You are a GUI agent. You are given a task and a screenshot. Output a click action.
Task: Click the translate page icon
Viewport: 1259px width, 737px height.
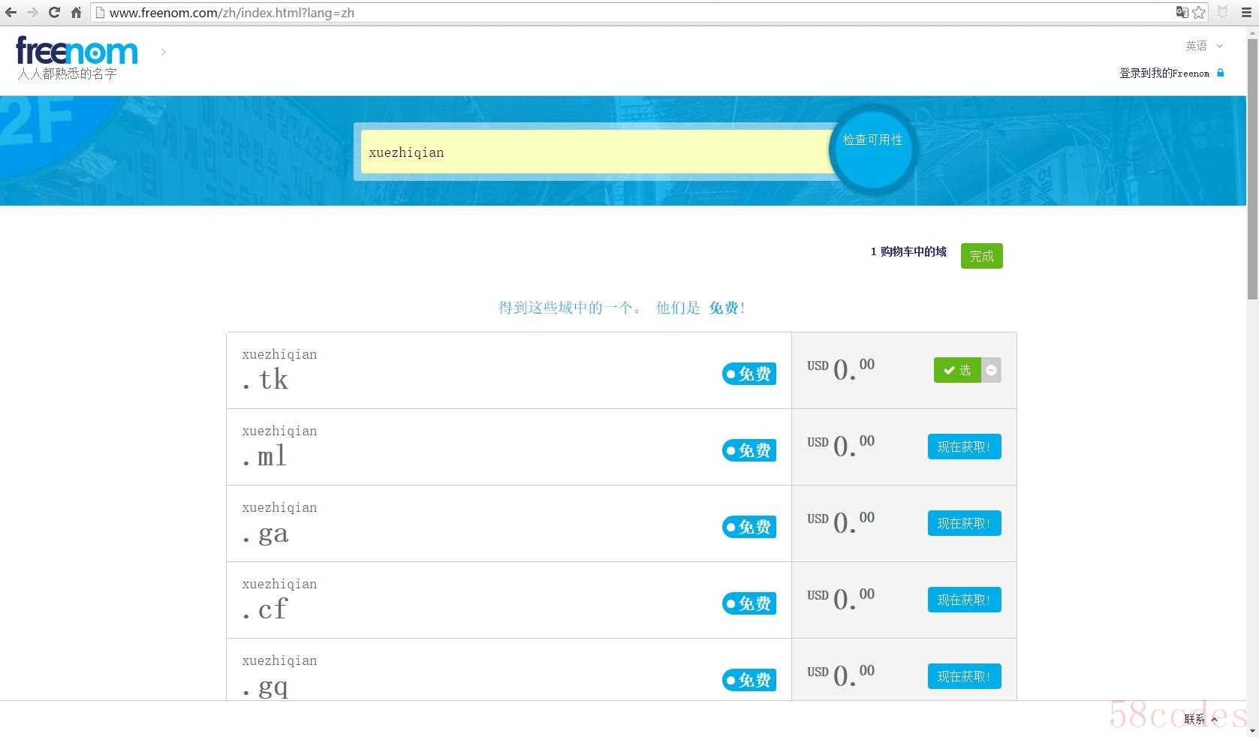click(1182, 12)
